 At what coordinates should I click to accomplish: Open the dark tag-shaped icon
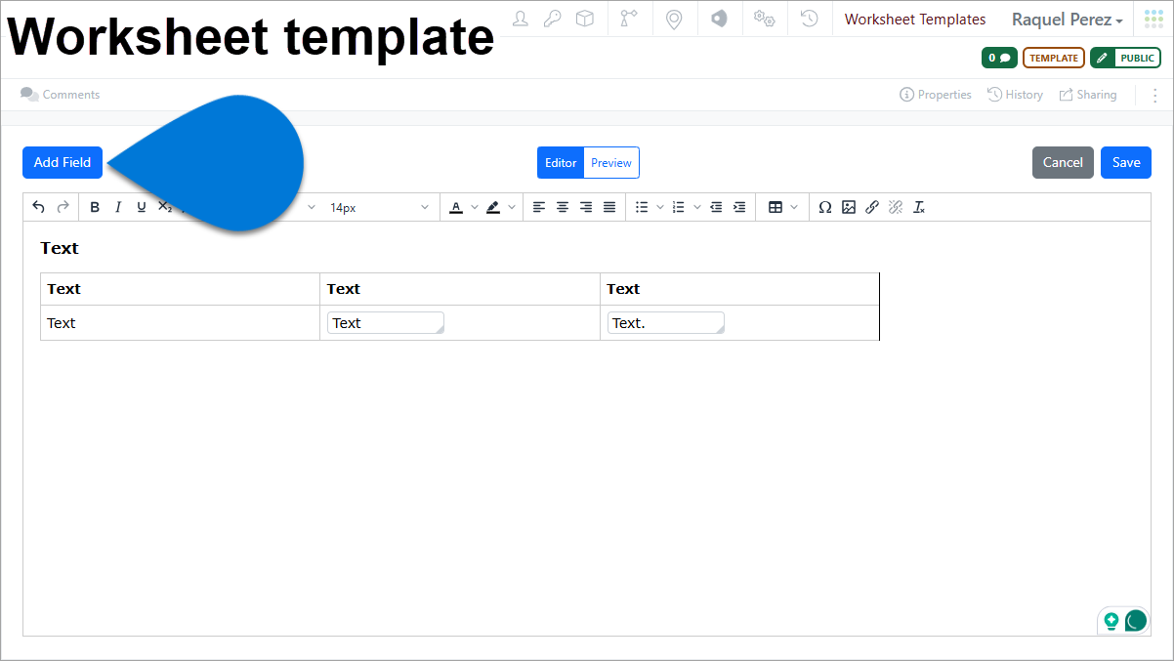pos(719,19)
